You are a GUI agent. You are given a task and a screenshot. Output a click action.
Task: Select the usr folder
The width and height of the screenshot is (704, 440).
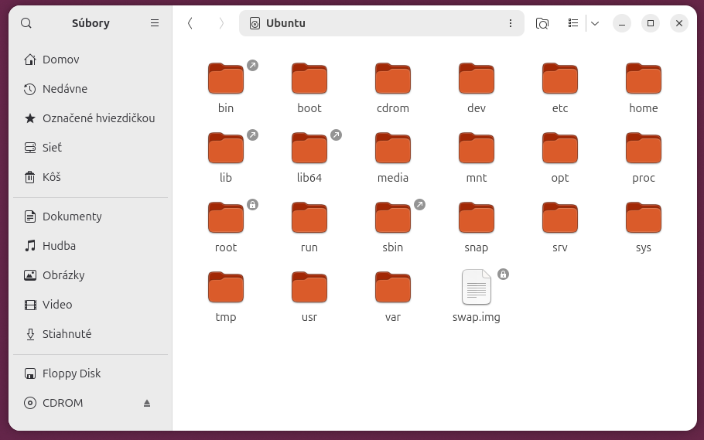tap(309, 288)
